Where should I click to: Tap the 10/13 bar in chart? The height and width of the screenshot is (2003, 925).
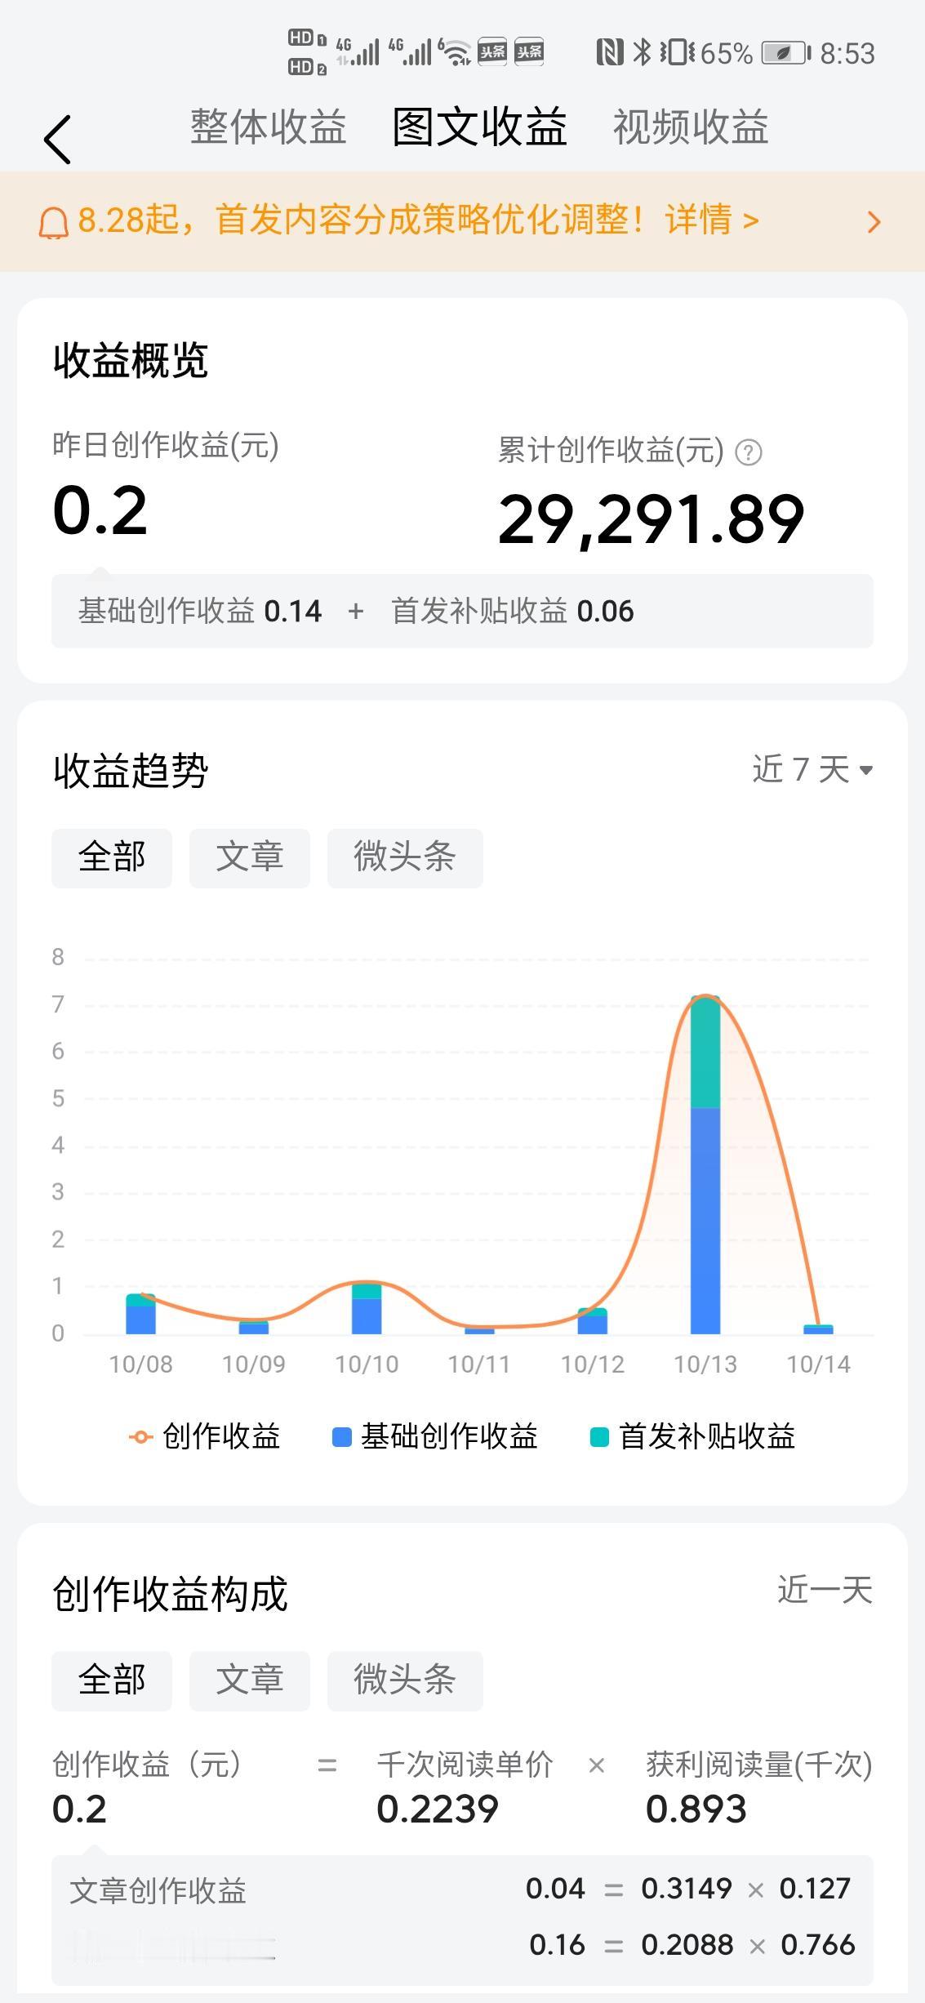pos(705,1165)
